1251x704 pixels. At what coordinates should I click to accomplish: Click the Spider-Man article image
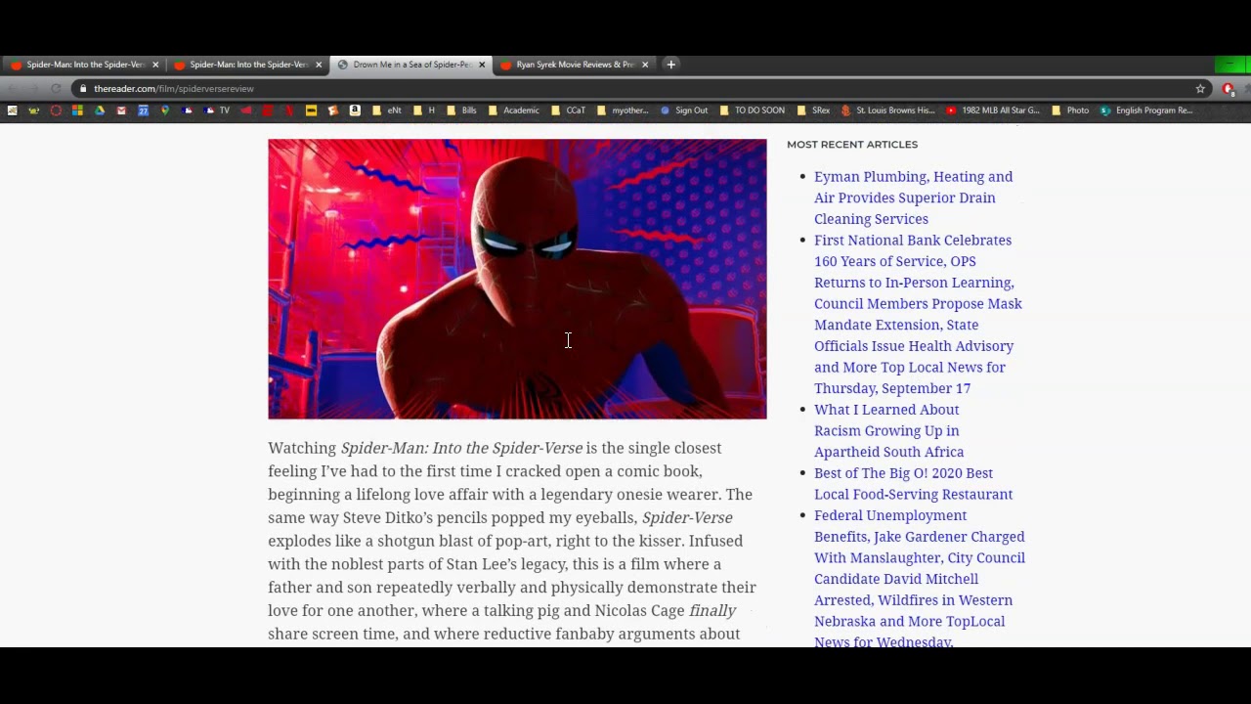pos(517,279)
